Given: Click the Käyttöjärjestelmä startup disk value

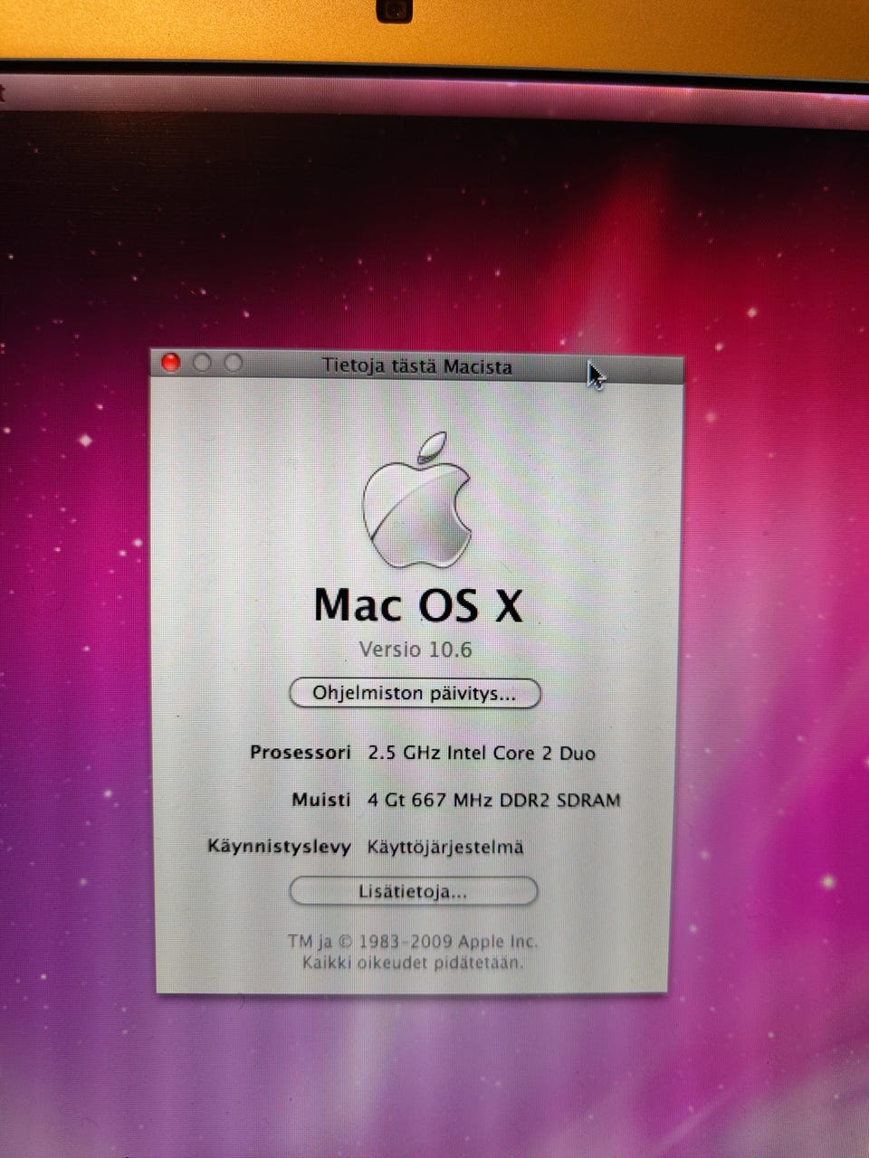Looking at the screenshot, I should [445, 848].
